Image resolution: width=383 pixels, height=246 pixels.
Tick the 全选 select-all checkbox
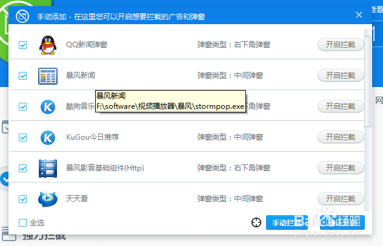pos(22,222)
